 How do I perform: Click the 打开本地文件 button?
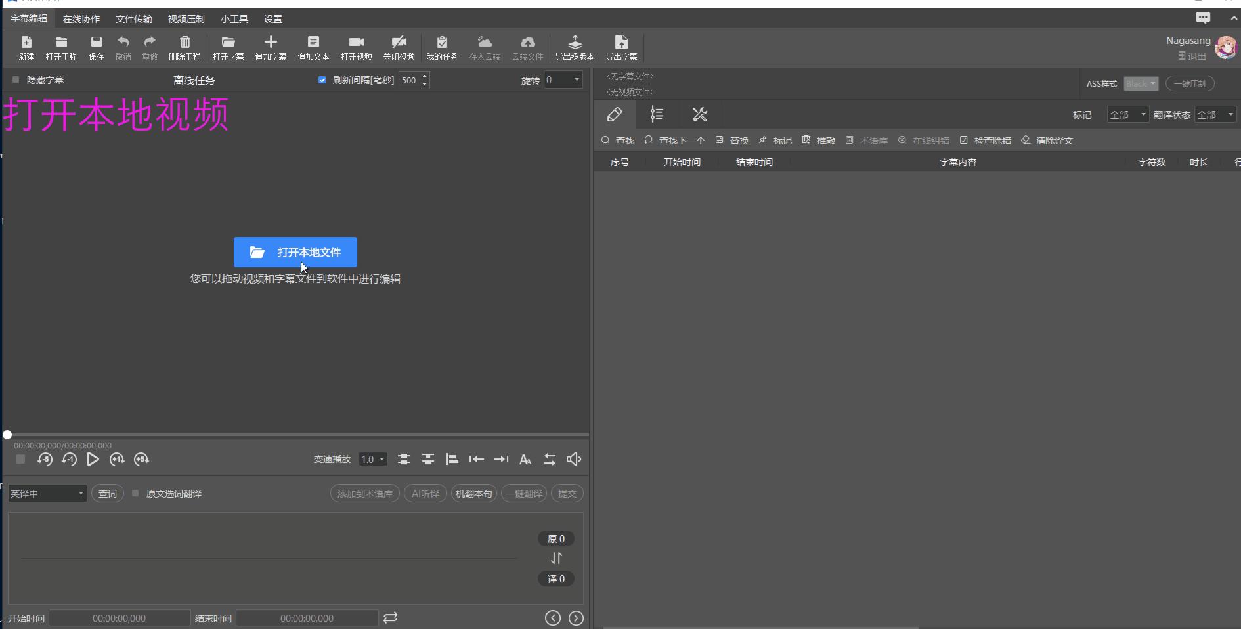tap(295, 252)
